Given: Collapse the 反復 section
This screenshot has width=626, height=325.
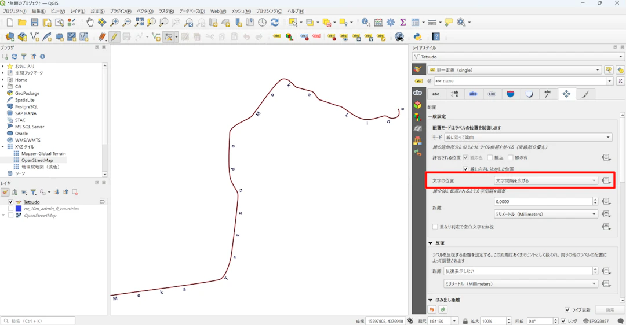Looking at the screenshot, I should point(430,243).
